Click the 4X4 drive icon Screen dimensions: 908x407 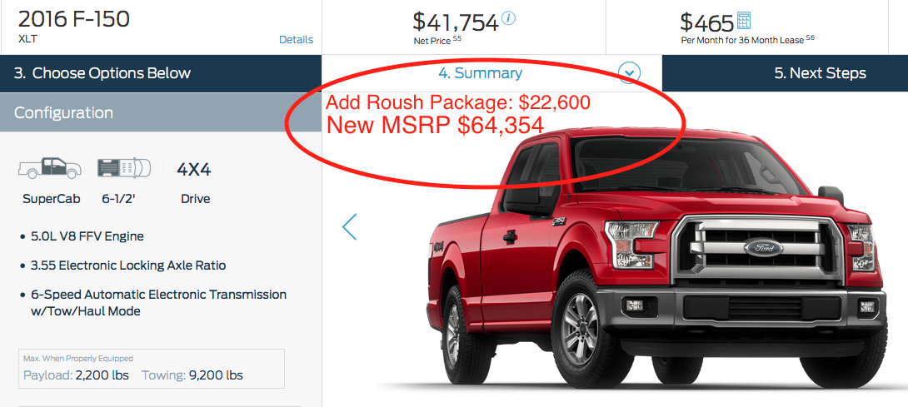pyautogui.click(x=194, y=170)
